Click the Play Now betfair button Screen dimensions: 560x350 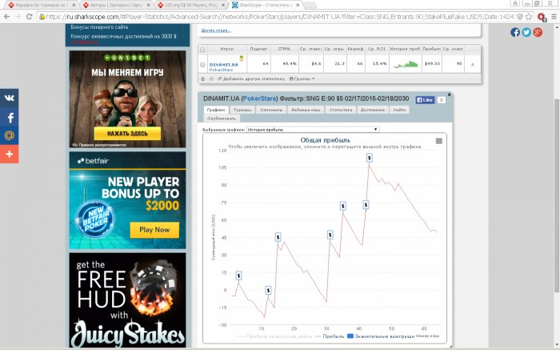[154, 230]
